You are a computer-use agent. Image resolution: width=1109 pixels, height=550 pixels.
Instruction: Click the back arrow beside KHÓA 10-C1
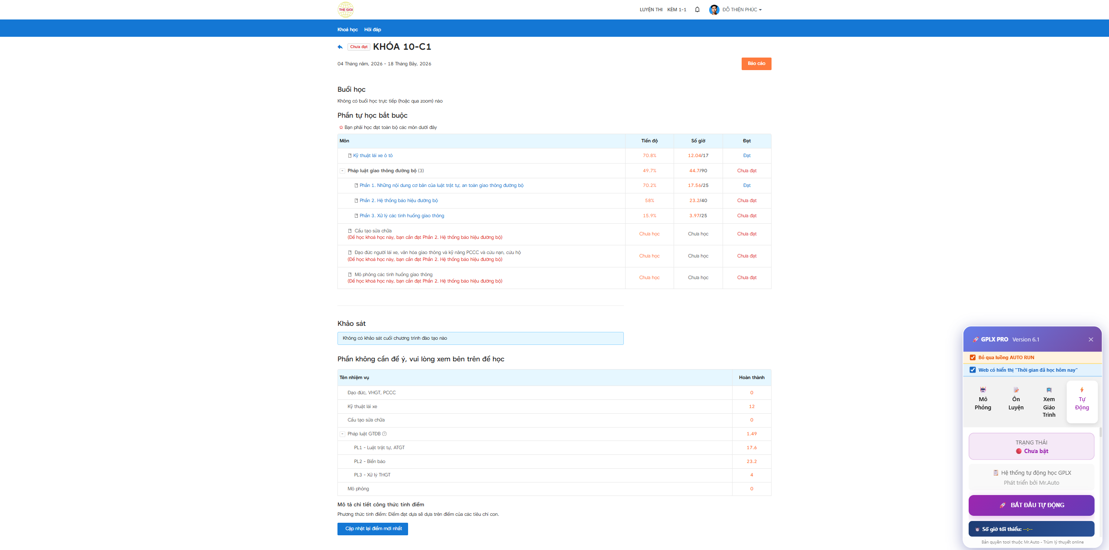tap(340, 47)
